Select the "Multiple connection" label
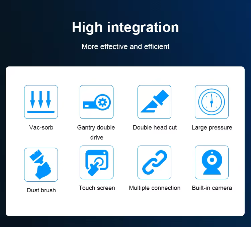Screen dimensions: 251x227 (x=155, y=188)
